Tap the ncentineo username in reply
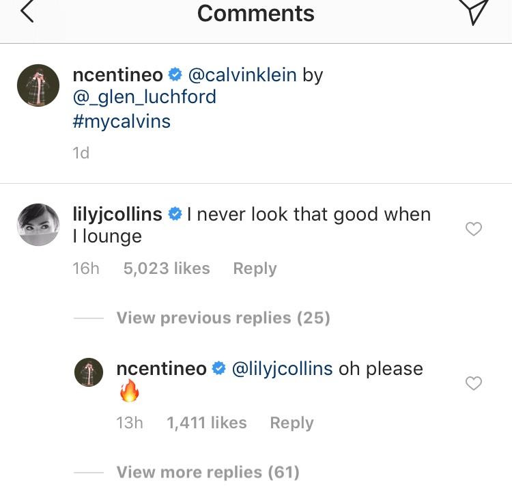Image resolution: width=512 pixels, height=500 pixels. pos(161,368)
